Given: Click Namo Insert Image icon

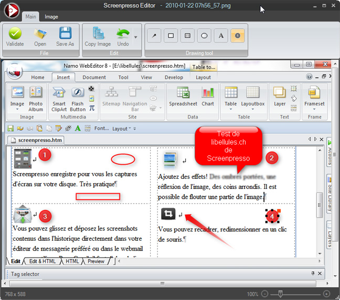Looking at the screenshot, I should [x=17, y=92].
